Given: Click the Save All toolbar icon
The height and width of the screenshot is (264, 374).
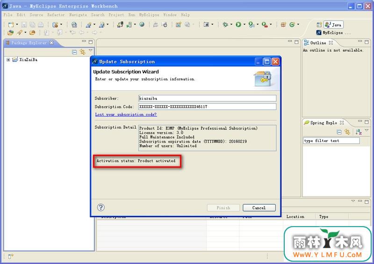Looking at the screenshot, I should coord(32,25).
